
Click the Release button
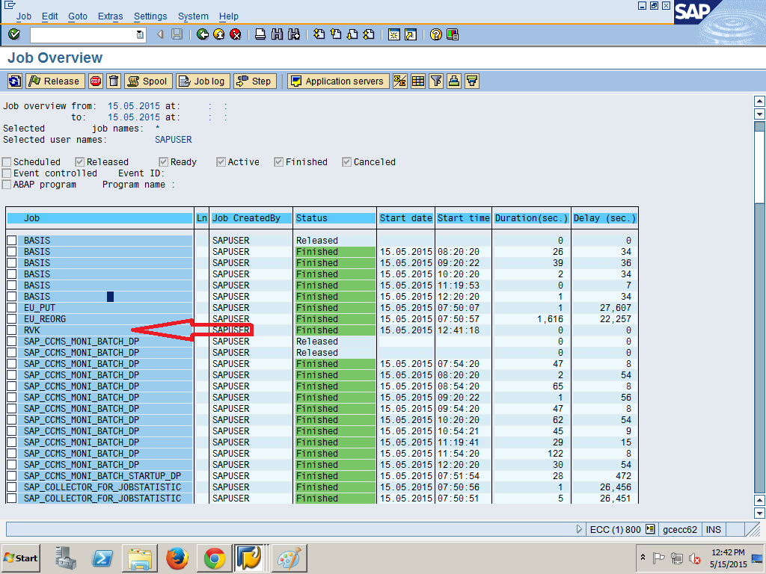click(55, 81)
